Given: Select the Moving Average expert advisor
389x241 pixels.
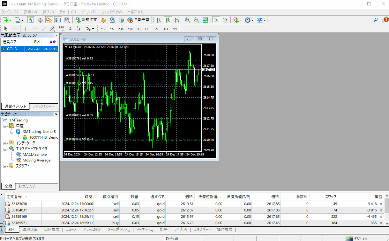Looking at the screenshot, I should [36, 160].
